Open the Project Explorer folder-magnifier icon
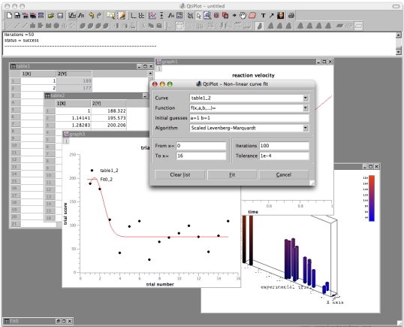 [110, 16]
